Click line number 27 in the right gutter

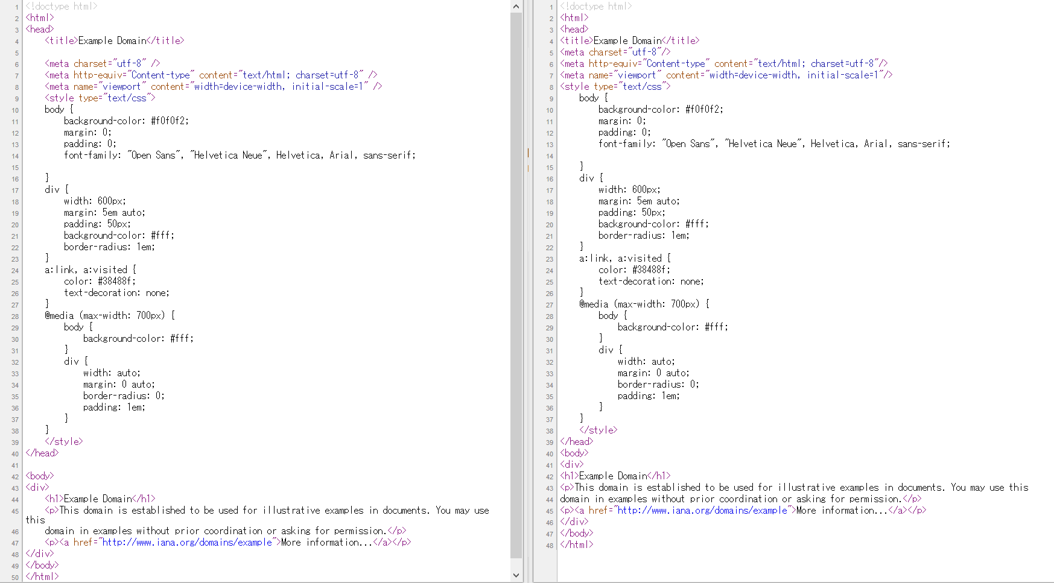tap(550, 305)
